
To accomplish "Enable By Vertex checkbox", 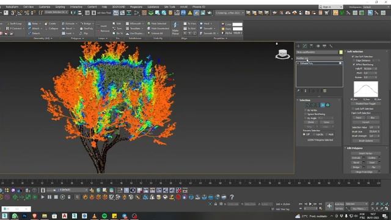I will [x=305, y=110].
